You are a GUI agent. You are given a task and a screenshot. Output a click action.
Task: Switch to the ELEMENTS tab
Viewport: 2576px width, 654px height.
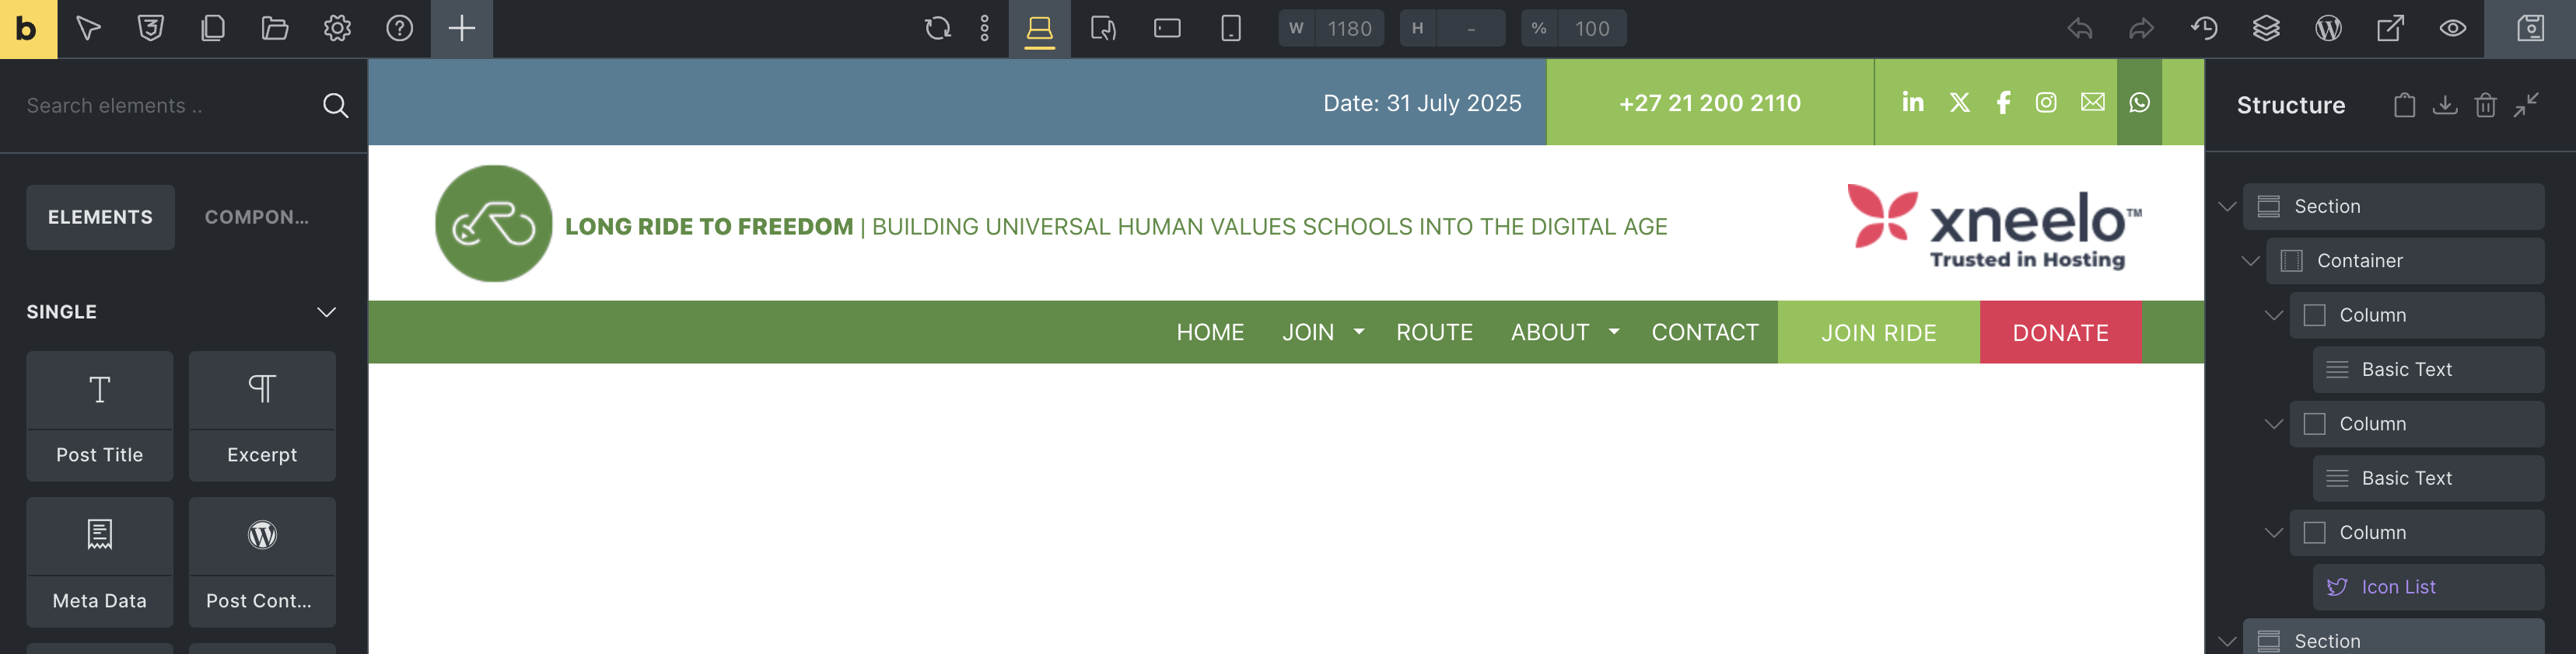tap(100, 217)
